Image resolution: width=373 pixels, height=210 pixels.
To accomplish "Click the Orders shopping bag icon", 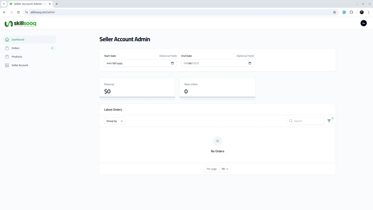I will coord(7,48).
